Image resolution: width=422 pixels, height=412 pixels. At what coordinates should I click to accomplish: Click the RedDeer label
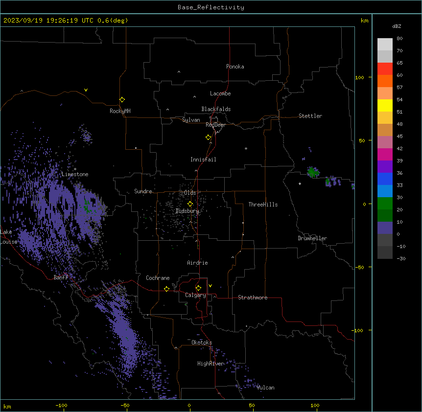(215, 125)
